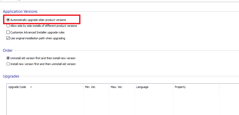Sort list by Upgrade Code column
The image size is (239, 115).
(x=17, y=87)
